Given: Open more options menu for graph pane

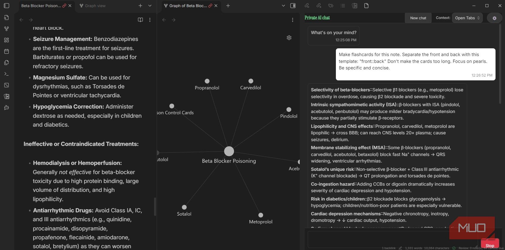Looking at the screenshot, I should [x=293, y=20].
